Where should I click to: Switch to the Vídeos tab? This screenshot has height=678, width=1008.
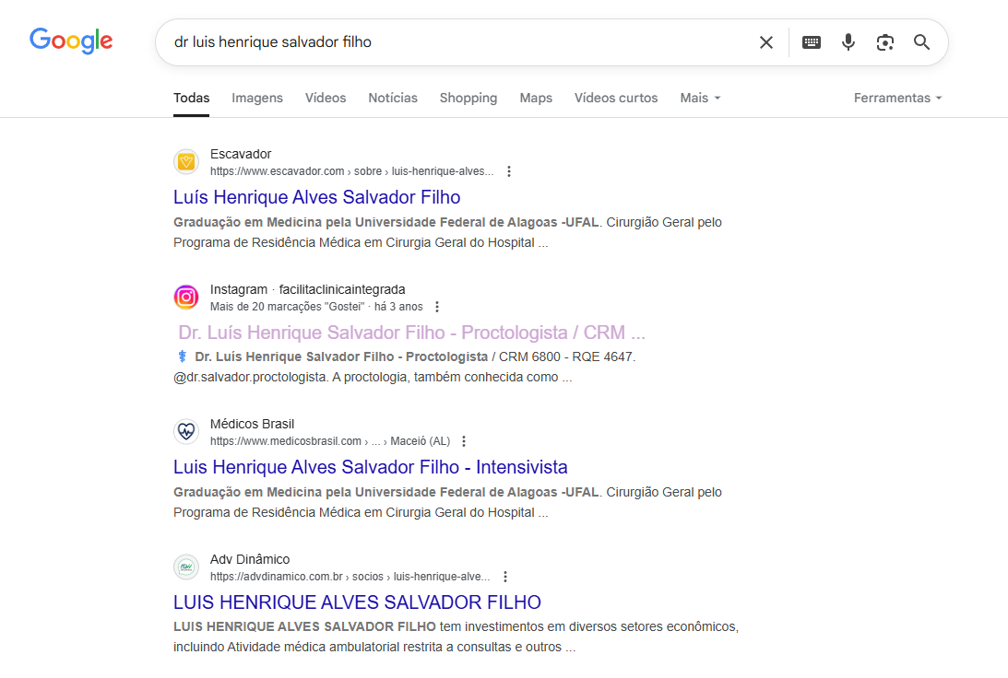tap(326, 98)
